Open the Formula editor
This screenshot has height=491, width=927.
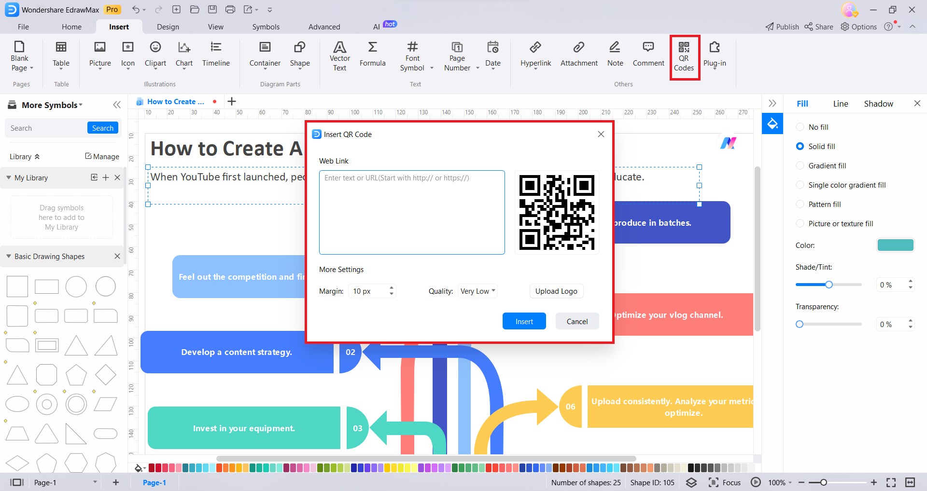click(x=372, y=54)
